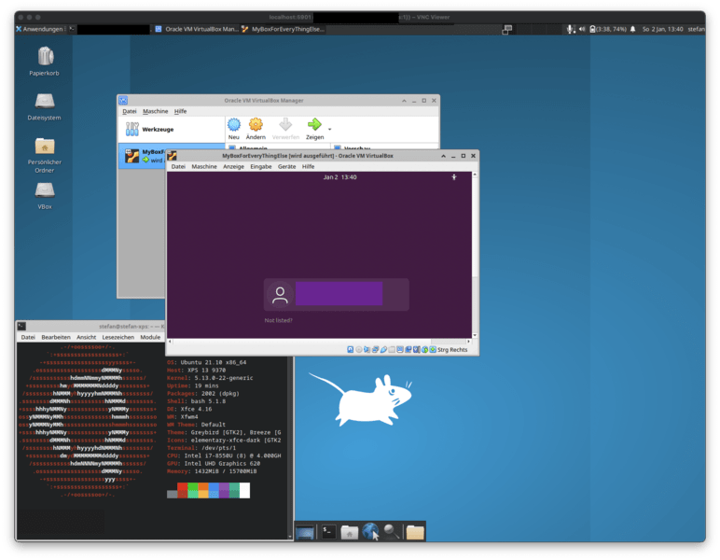Viewport: 720px width, 560px height.
Task: Launch the web browser globe in the dock
Action: tap(370, 531)
